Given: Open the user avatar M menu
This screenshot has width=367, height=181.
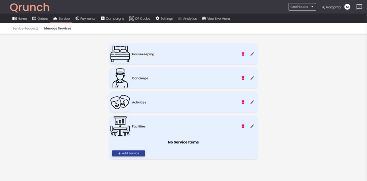Looking at the screenshot, I should [347, 7].
